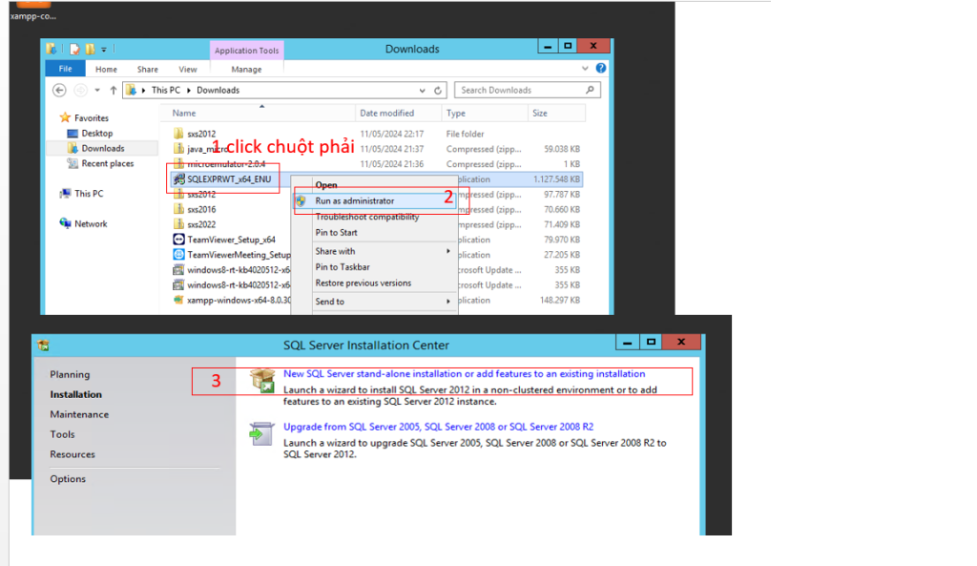Click the new installation box icon
This screenshot has height=566, width=977.
262,381
